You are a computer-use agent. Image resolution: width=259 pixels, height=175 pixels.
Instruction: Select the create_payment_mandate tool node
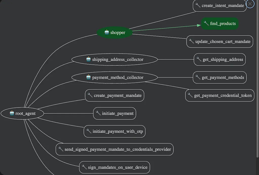tap(115, 95)
